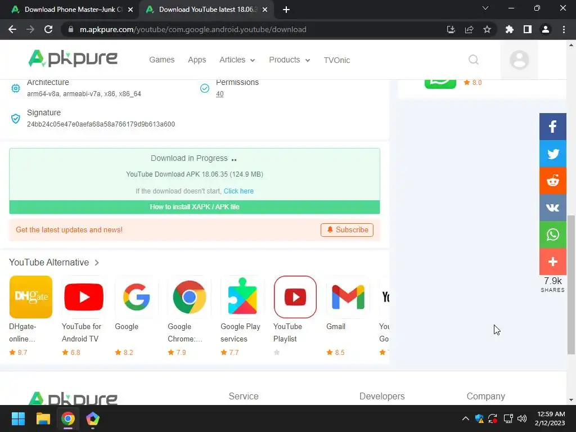The height and width of the screenshot is (432, 576).
Task: Click the address bar URL
Action: [x=193, y=29]
